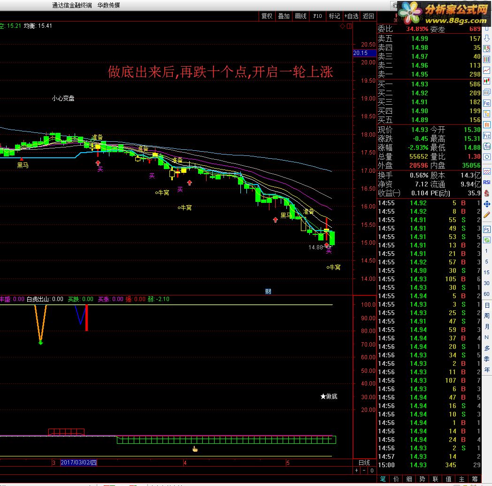Select the 年 yearly period
This screenshot has width=492, height=486.
pos(487,370)
